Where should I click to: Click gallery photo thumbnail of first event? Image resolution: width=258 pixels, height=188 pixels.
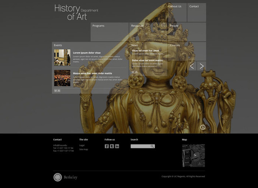tap(62, 57)
